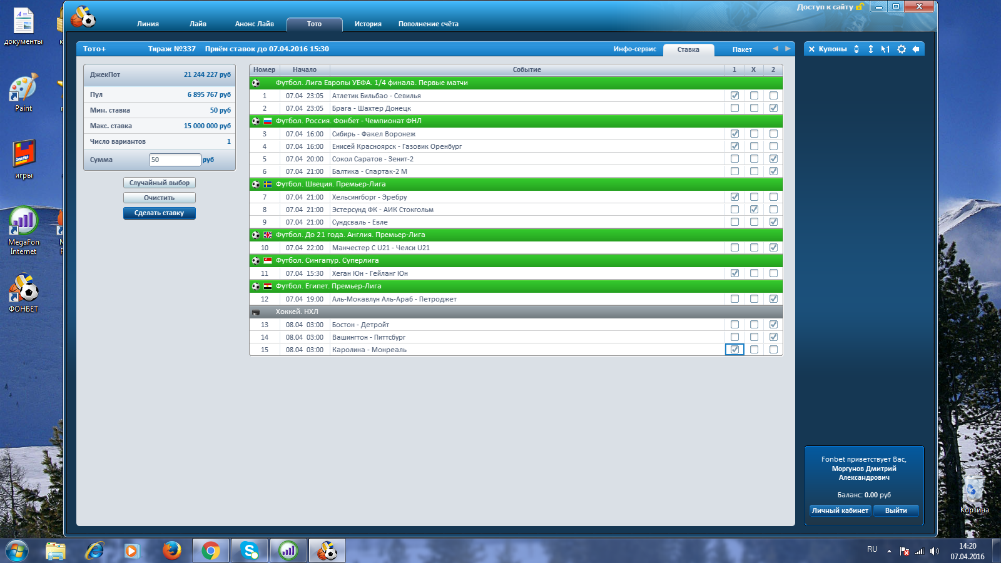This screenshot has height=563, width=1001.
Task: Select the match row Хельсингборг - Эребру
Action: tap(516, 197)
